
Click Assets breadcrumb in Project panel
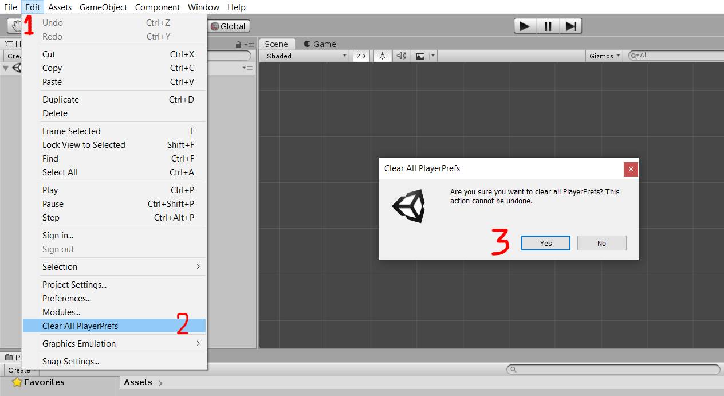coord(138,382)
